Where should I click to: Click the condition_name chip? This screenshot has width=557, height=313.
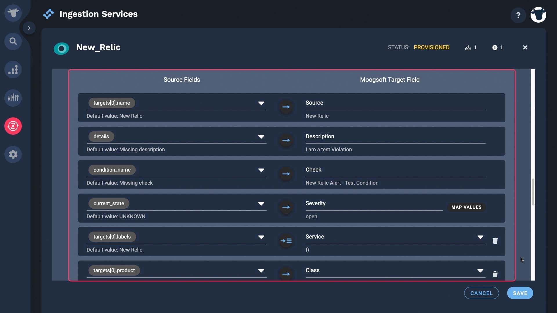click(112, 170)
